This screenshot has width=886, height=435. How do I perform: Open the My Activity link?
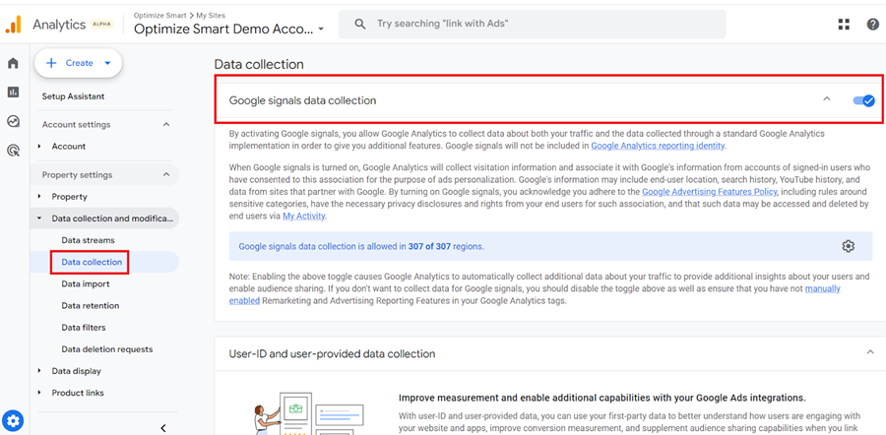[304, 216]
